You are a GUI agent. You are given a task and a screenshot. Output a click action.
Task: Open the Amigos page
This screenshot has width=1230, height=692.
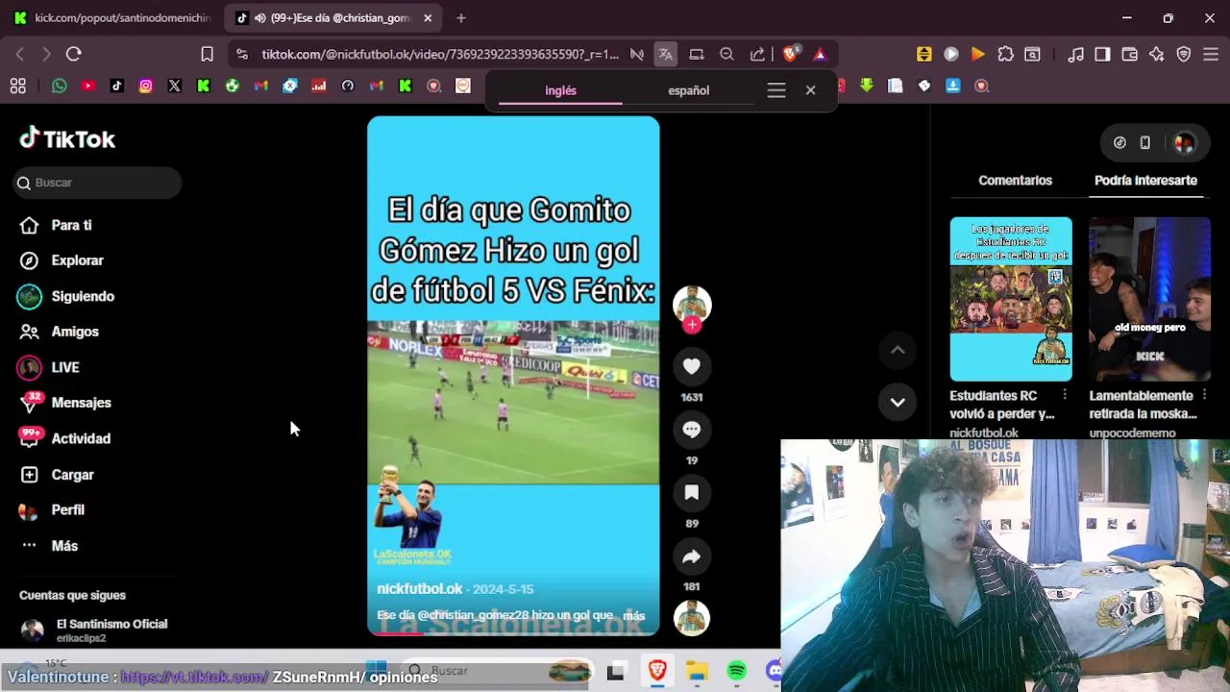(75, 332)
